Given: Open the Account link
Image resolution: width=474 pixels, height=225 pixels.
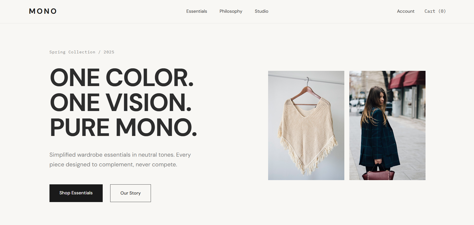Looking at the screenshot, I should (x=406, y=11).
